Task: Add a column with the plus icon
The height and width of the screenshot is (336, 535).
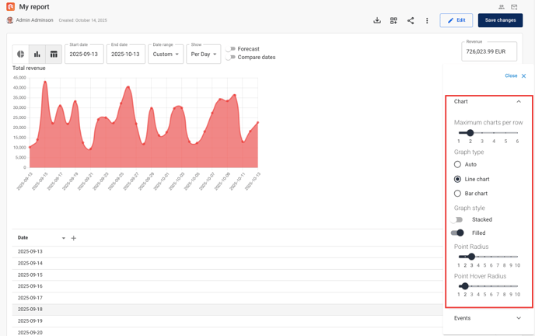Action: [x=74, y=238]
